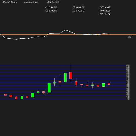Click the low value 'L: 371.30'
Viewport: 136px width, 136px height.
tap(78, 11)
